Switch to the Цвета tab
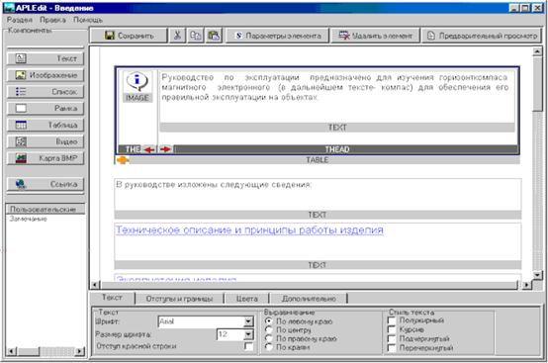548x363 pixels. pos(246,299)
